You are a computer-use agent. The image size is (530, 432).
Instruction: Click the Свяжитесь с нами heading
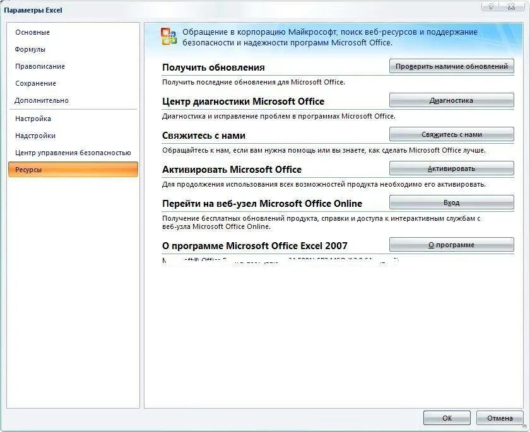(203, 136)
